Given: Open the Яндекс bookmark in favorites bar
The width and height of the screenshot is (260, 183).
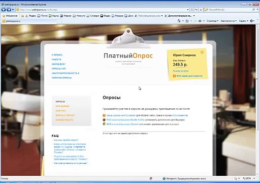Looking at the screenshot, I should pos(30,16).
